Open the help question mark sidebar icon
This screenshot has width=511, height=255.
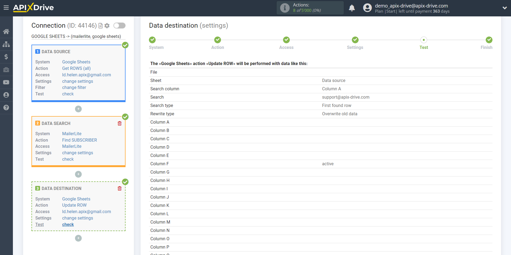tap(6, 107)
